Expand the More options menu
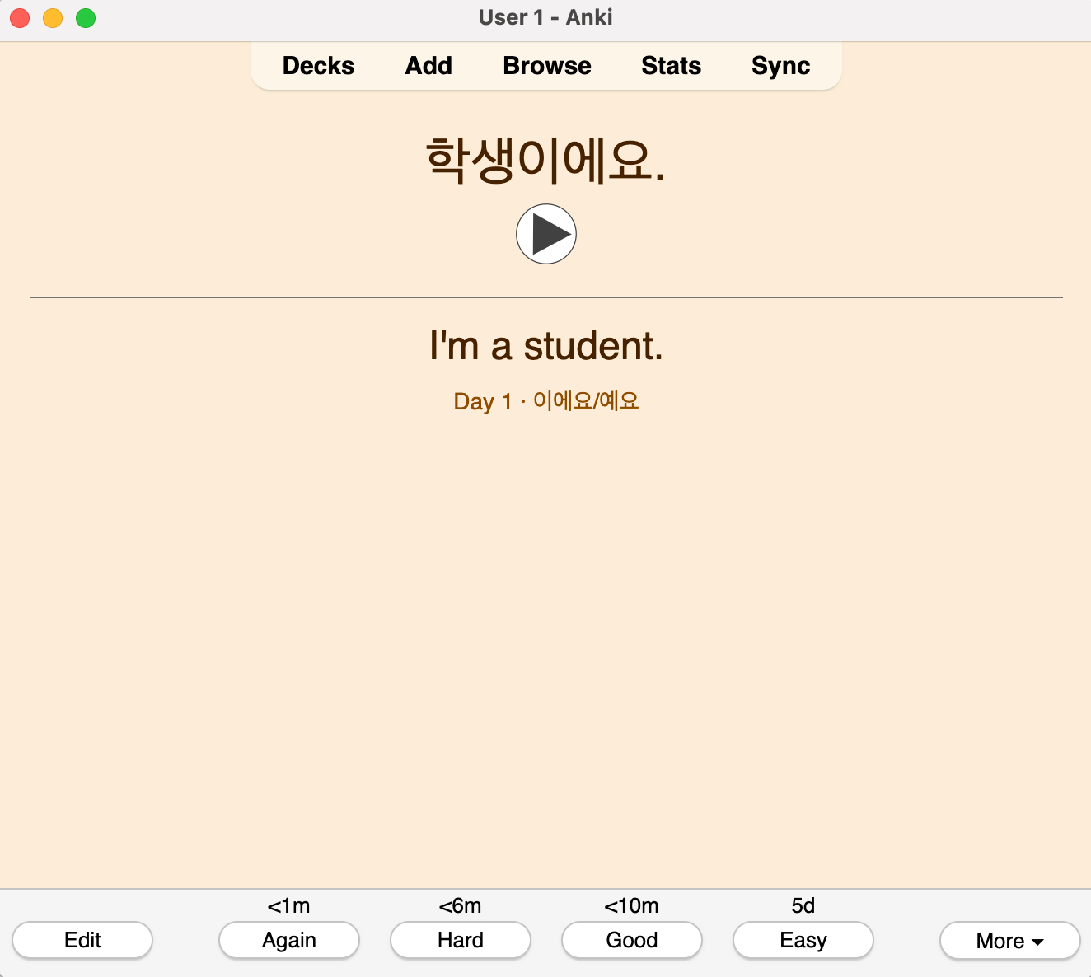The height and width of the screenshot is (977, 1091). [1010, 941]
